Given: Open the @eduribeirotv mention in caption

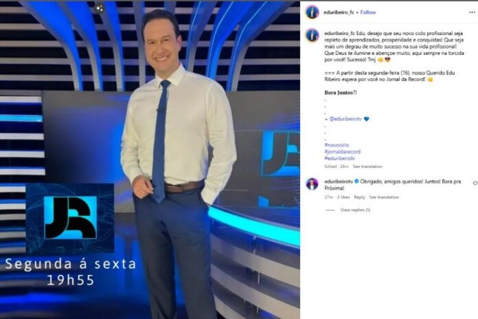Looking at the screenshot, I should click(345, 119).
